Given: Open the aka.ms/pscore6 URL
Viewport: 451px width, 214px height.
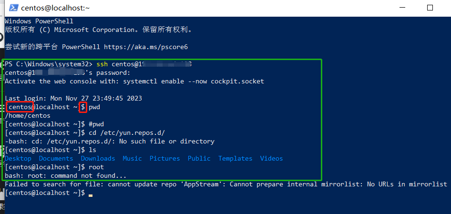Looking at the screenshot, I should click(x=146, y=47).
